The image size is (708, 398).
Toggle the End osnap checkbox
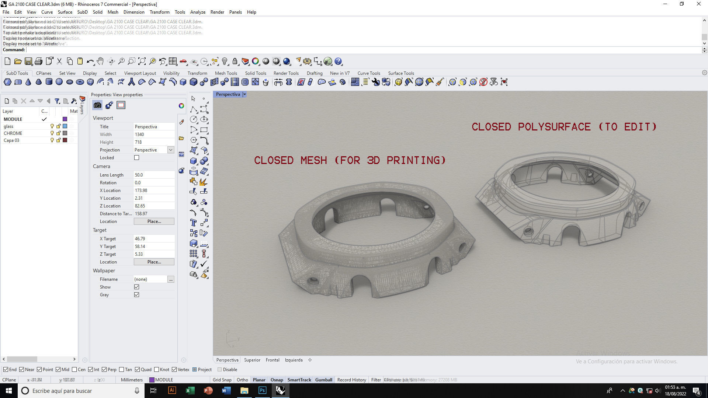6,370
